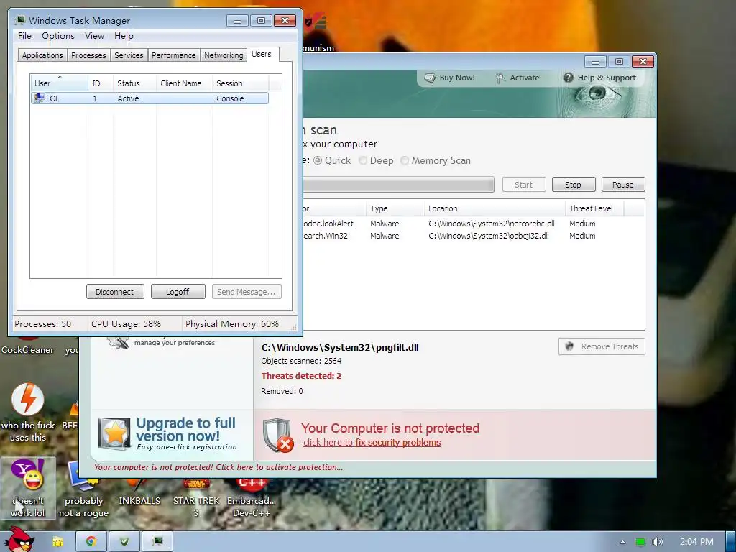736x552 pixels.
Task: Select the Deep scan radio button
Action: (x=363, y=160)
